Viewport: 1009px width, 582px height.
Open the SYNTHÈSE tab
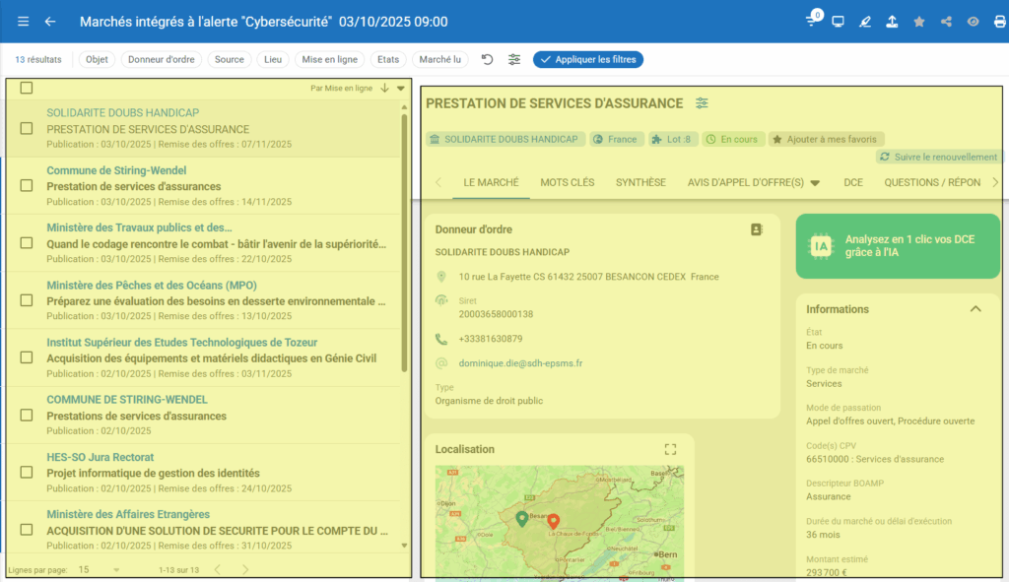[x=640, y=182]
